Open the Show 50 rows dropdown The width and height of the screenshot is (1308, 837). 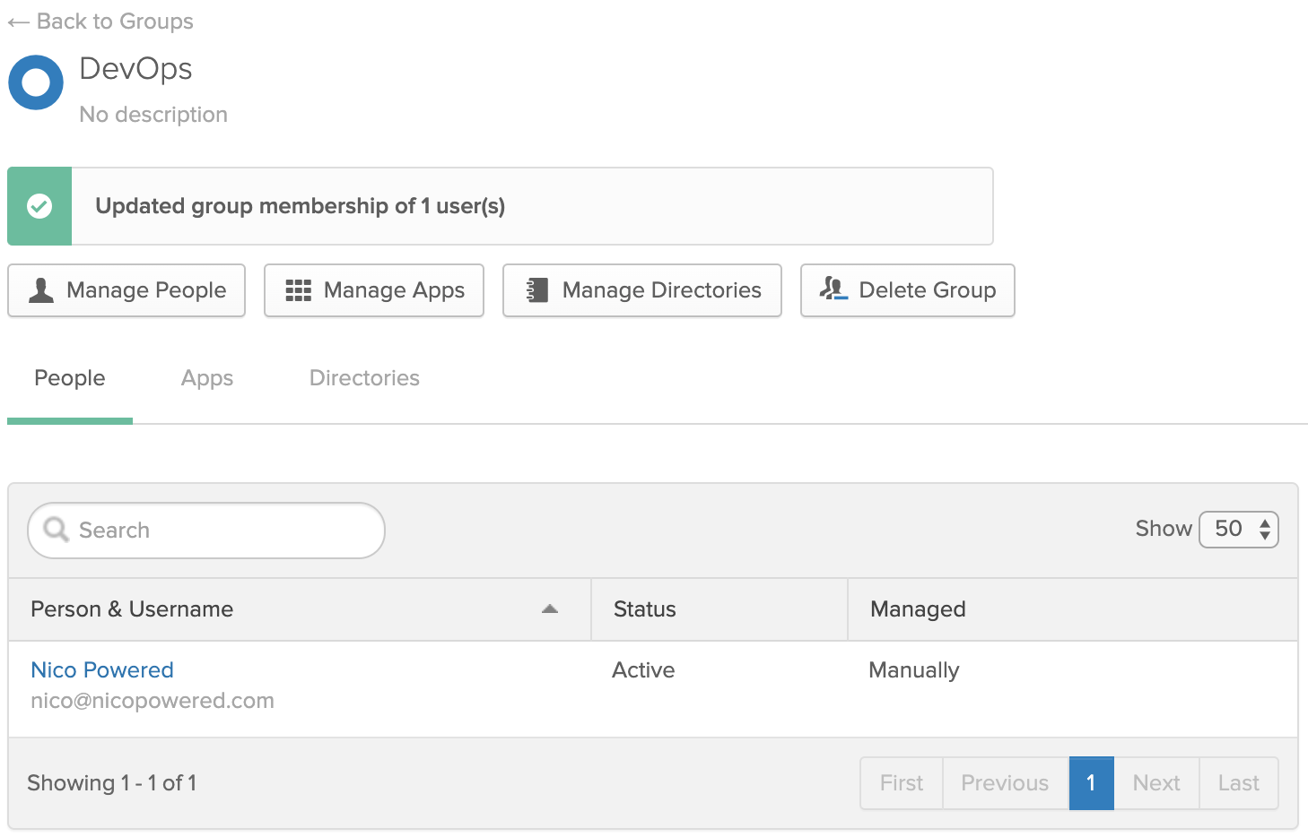(x=1239, y=529)
